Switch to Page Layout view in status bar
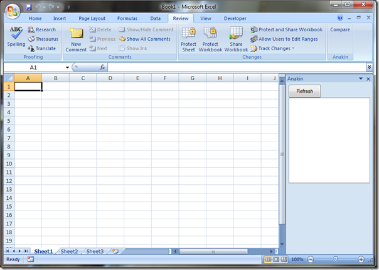This screenshot has height=270, width=379. pyautogui.click(x=276, y=259)
